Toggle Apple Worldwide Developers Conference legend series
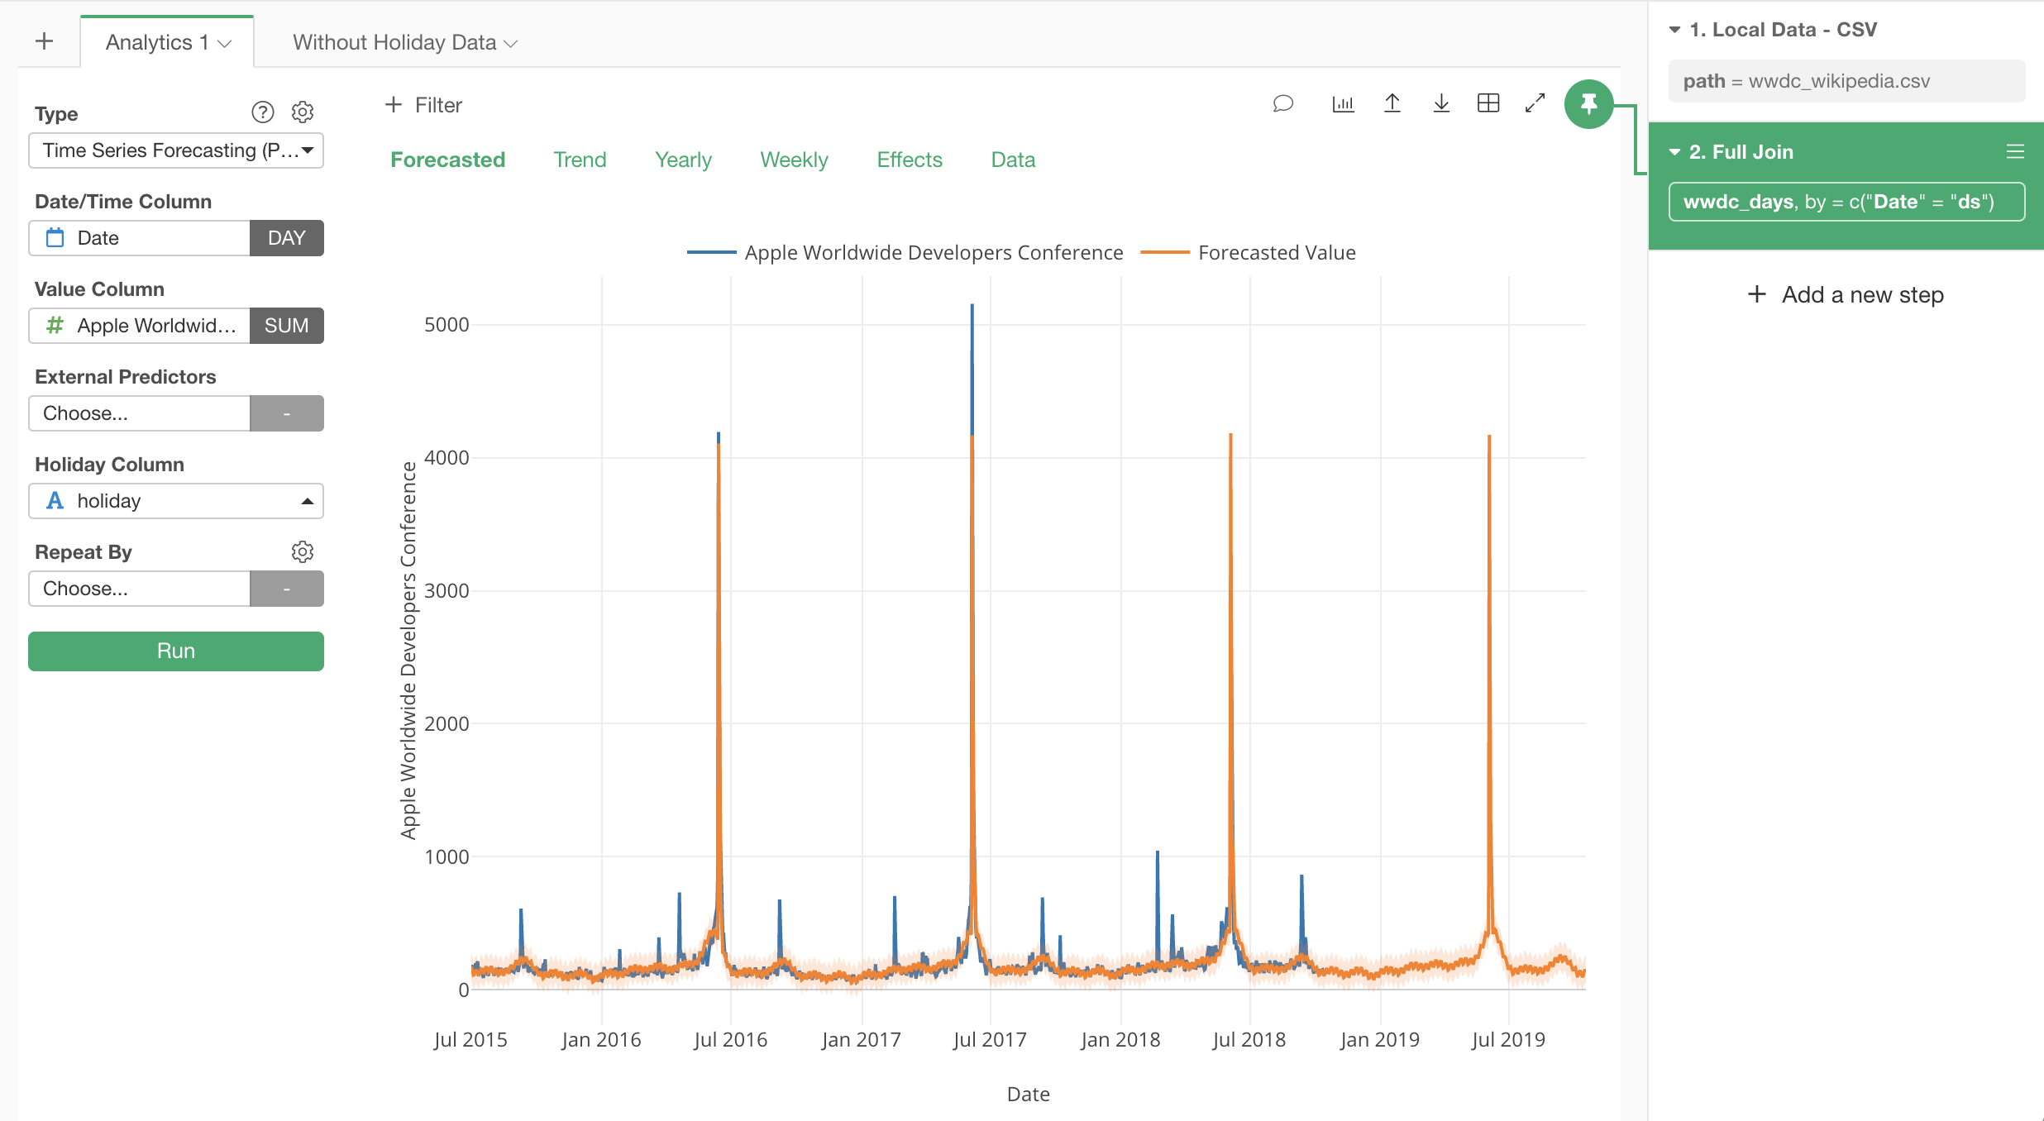Viewport: 2044px width, 1121px height. tap(905, 252)
